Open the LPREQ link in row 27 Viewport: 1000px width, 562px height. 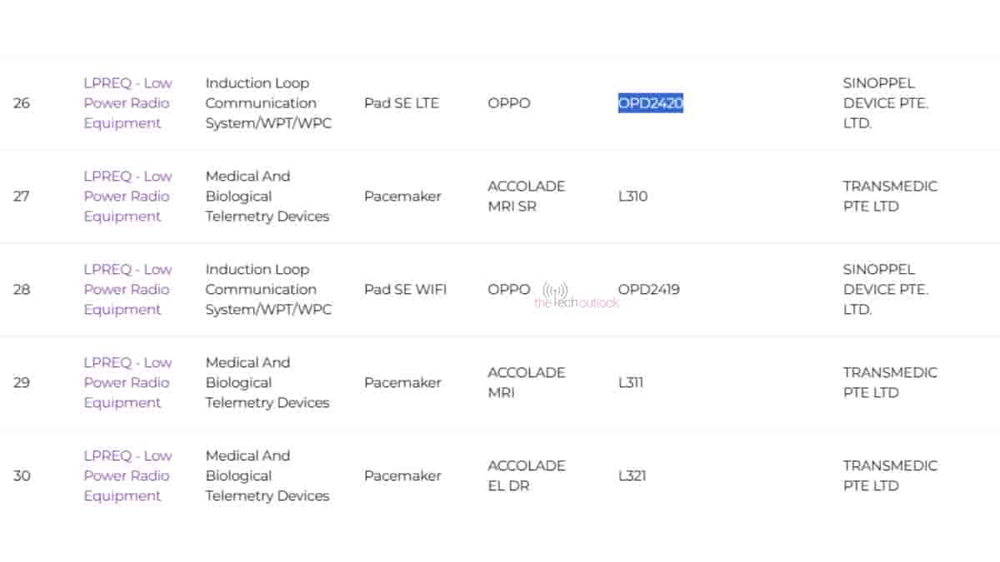[x=126, y=196]
